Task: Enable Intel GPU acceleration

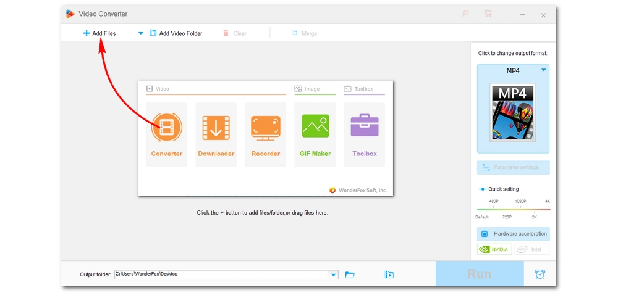Action: [531, 250]
